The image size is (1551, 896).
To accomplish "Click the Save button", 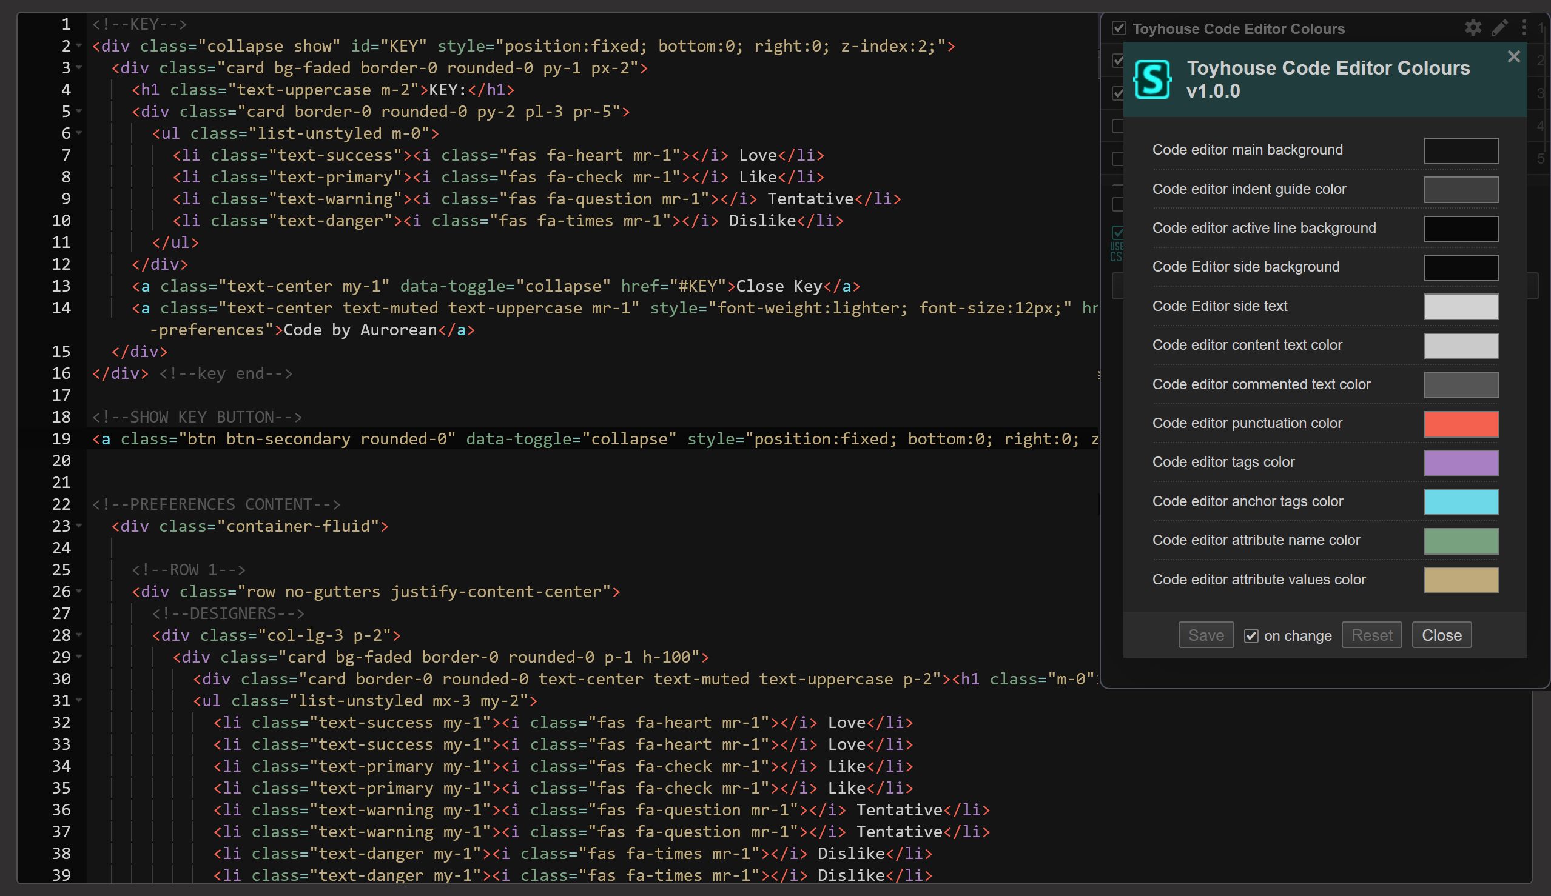I will click(x=1206, y=635).
